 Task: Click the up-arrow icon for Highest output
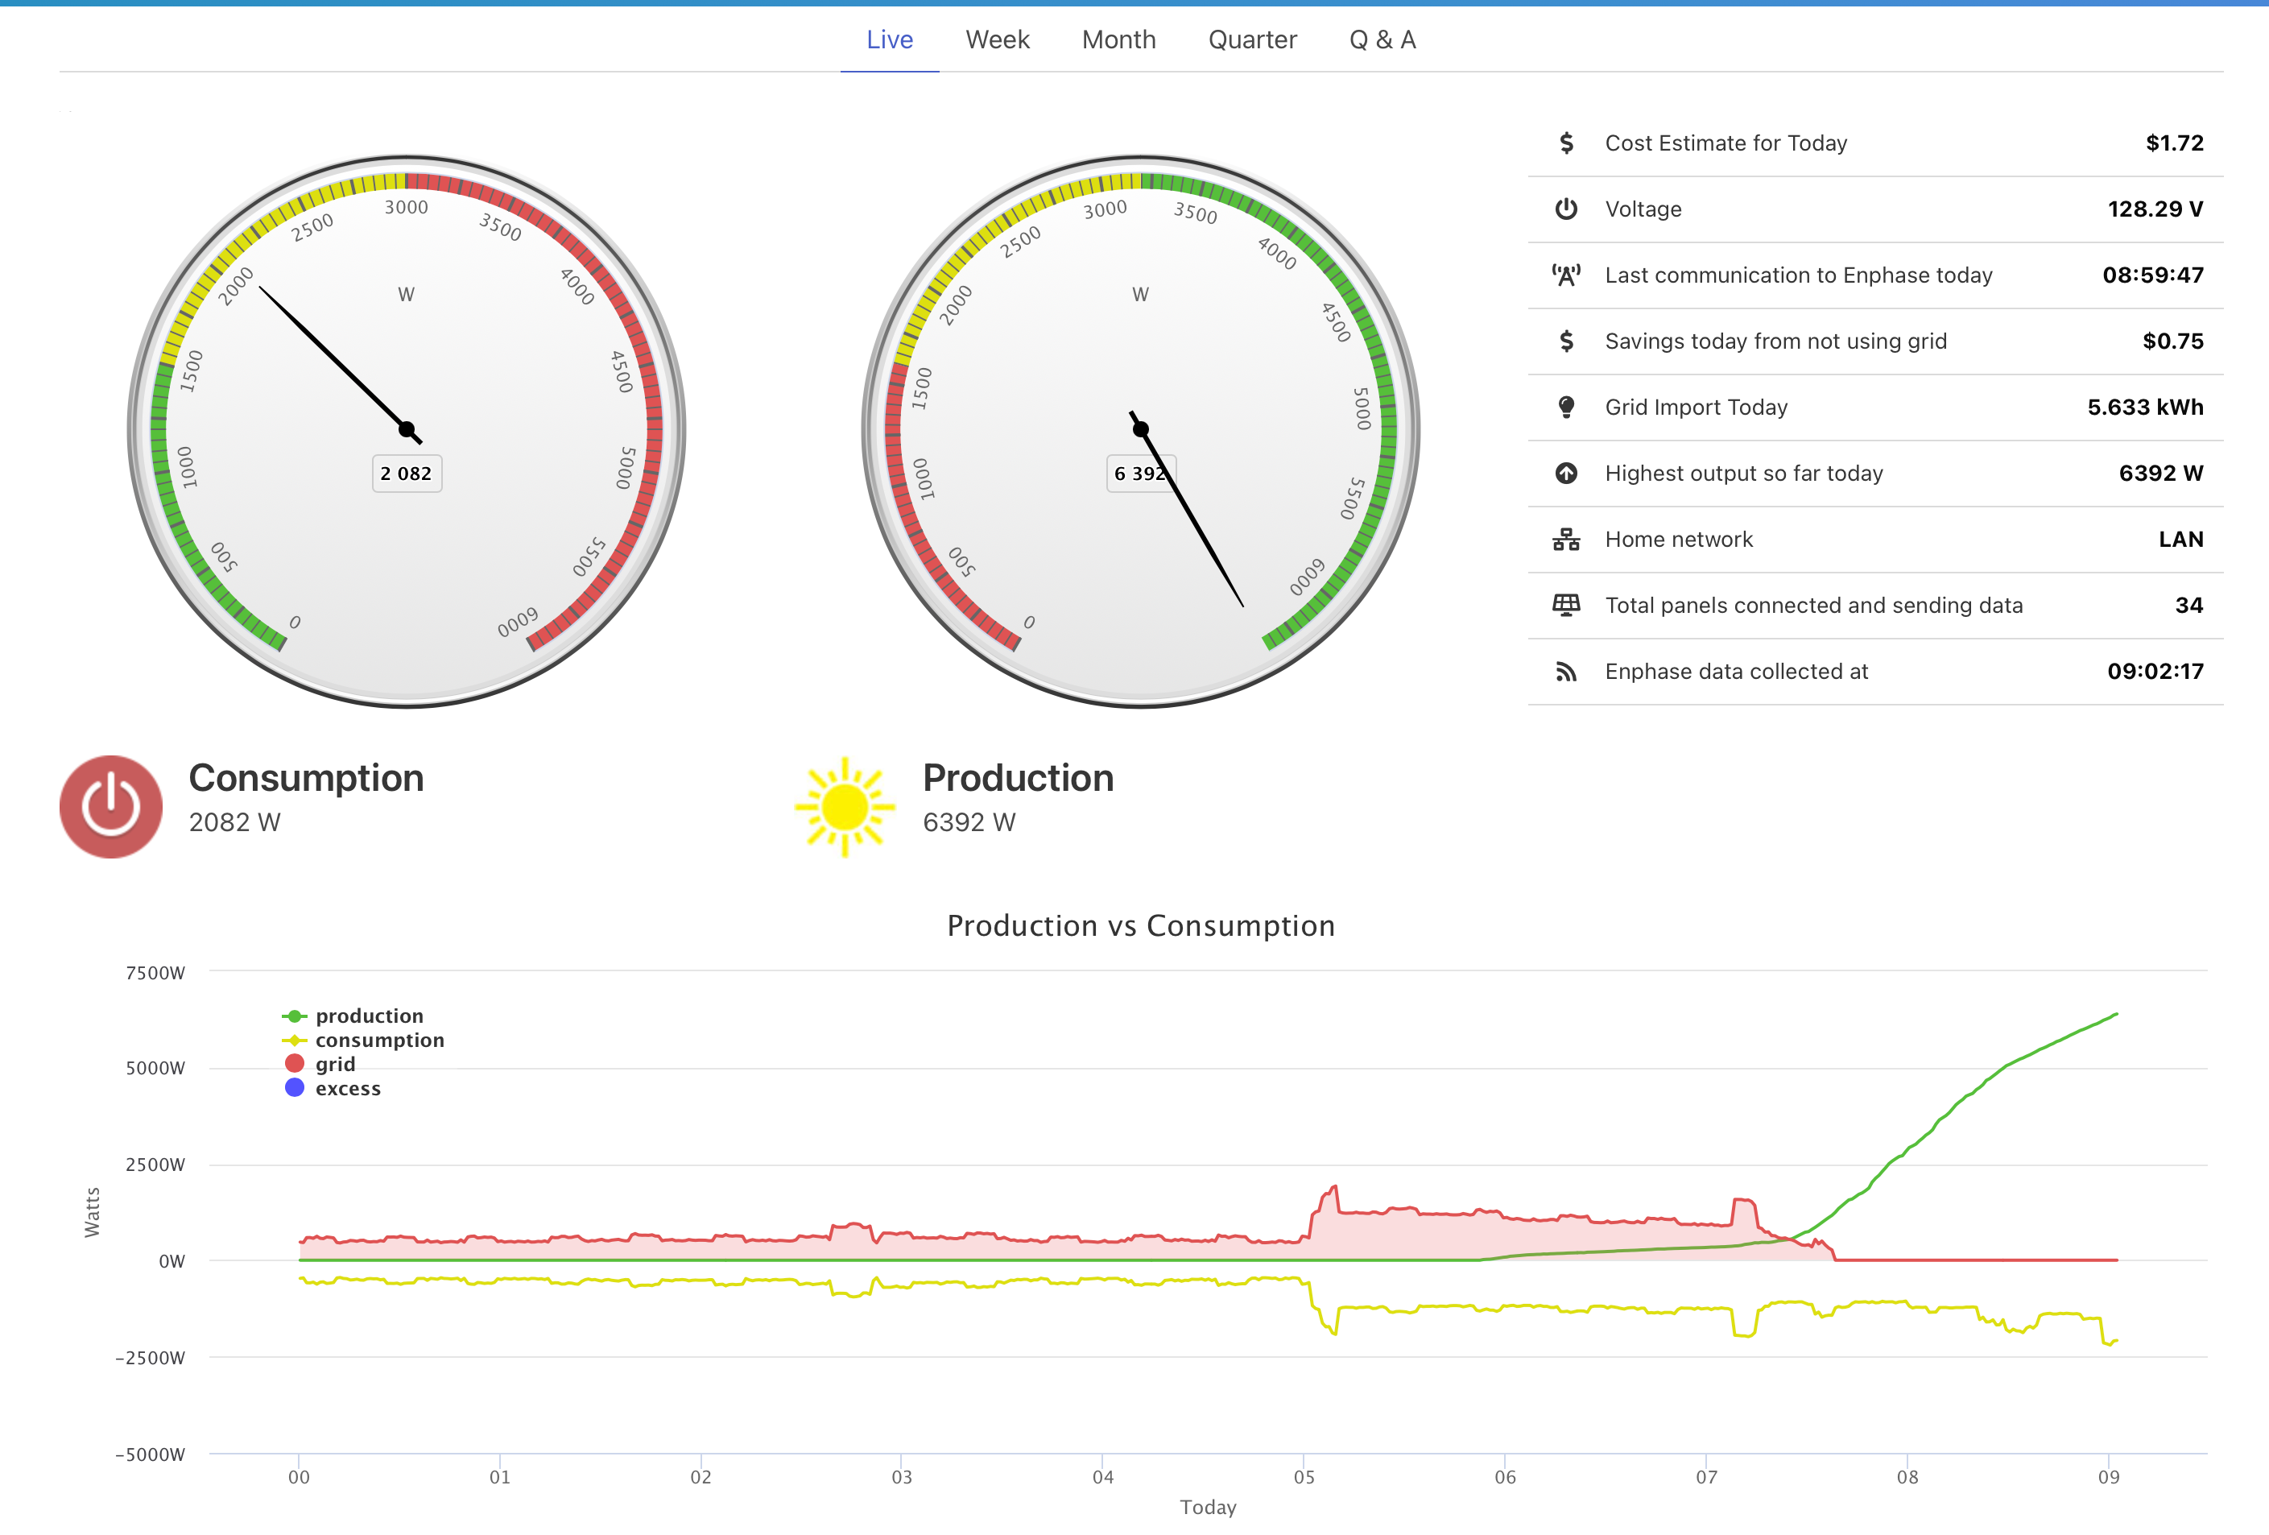(1566, 474)
